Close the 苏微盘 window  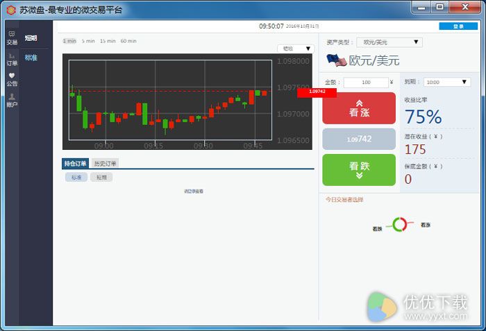(x=465, y=7)
